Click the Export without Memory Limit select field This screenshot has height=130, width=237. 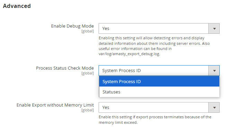pos(159,107)
